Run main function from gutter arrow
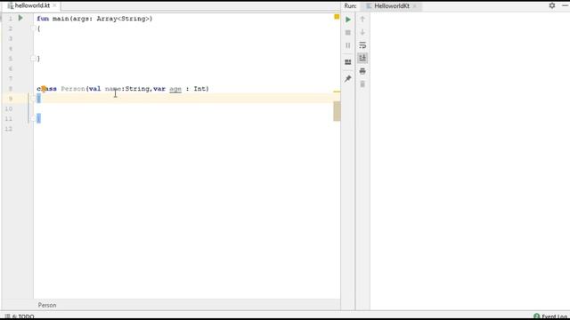The height and width of the screenshot is (320, 570). (x=20, y=18)
